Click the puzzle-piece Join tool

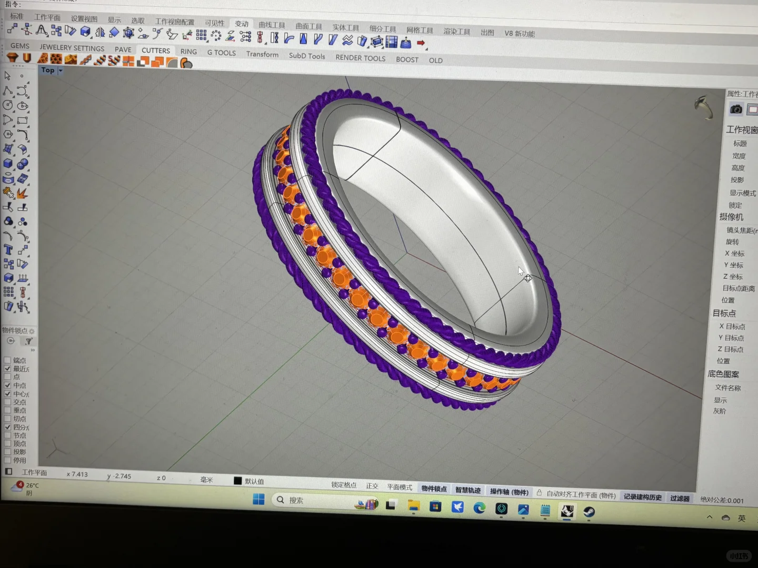tap(8, 192)
